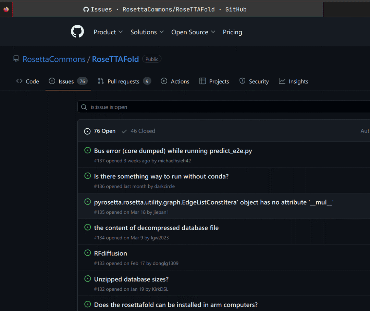Click the RoseTTAFold repository link
Viewport: 370px width, 311px height.
point(115,59)
